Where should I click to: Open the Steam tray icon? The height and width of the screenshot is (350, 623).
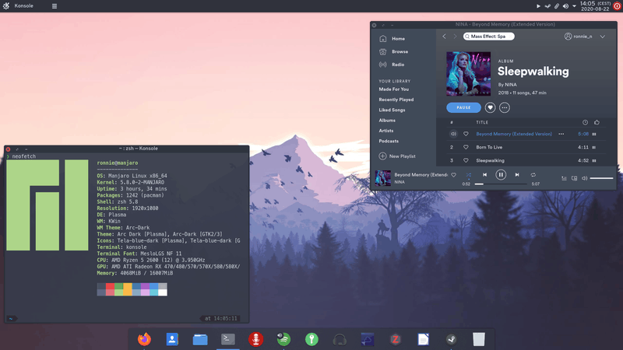[547, 6]
